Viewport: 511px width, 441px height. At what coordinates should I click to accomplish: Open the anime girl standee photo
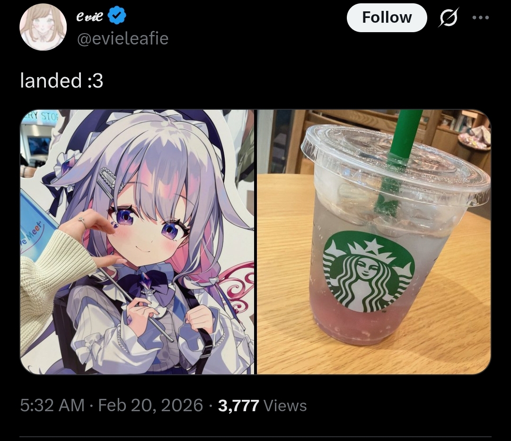[x=137, y=242]
